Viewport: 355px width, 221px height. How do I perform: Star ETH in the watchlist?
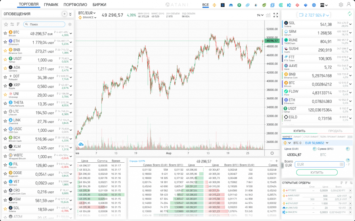[x=5, y=42]
